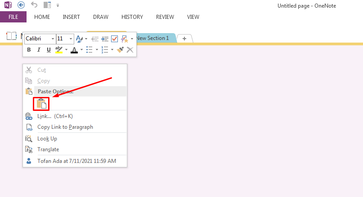Click the author person icon

pyautogui.click(x=29, y=161)
